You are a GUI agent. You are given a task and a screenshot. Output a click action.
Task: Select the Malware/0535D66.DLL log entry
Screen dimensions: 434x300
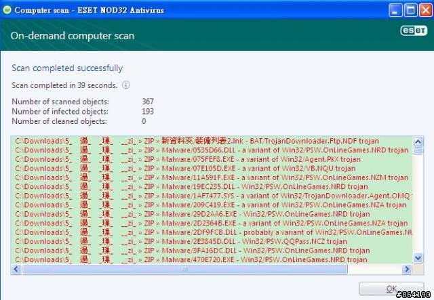(212, 150)
